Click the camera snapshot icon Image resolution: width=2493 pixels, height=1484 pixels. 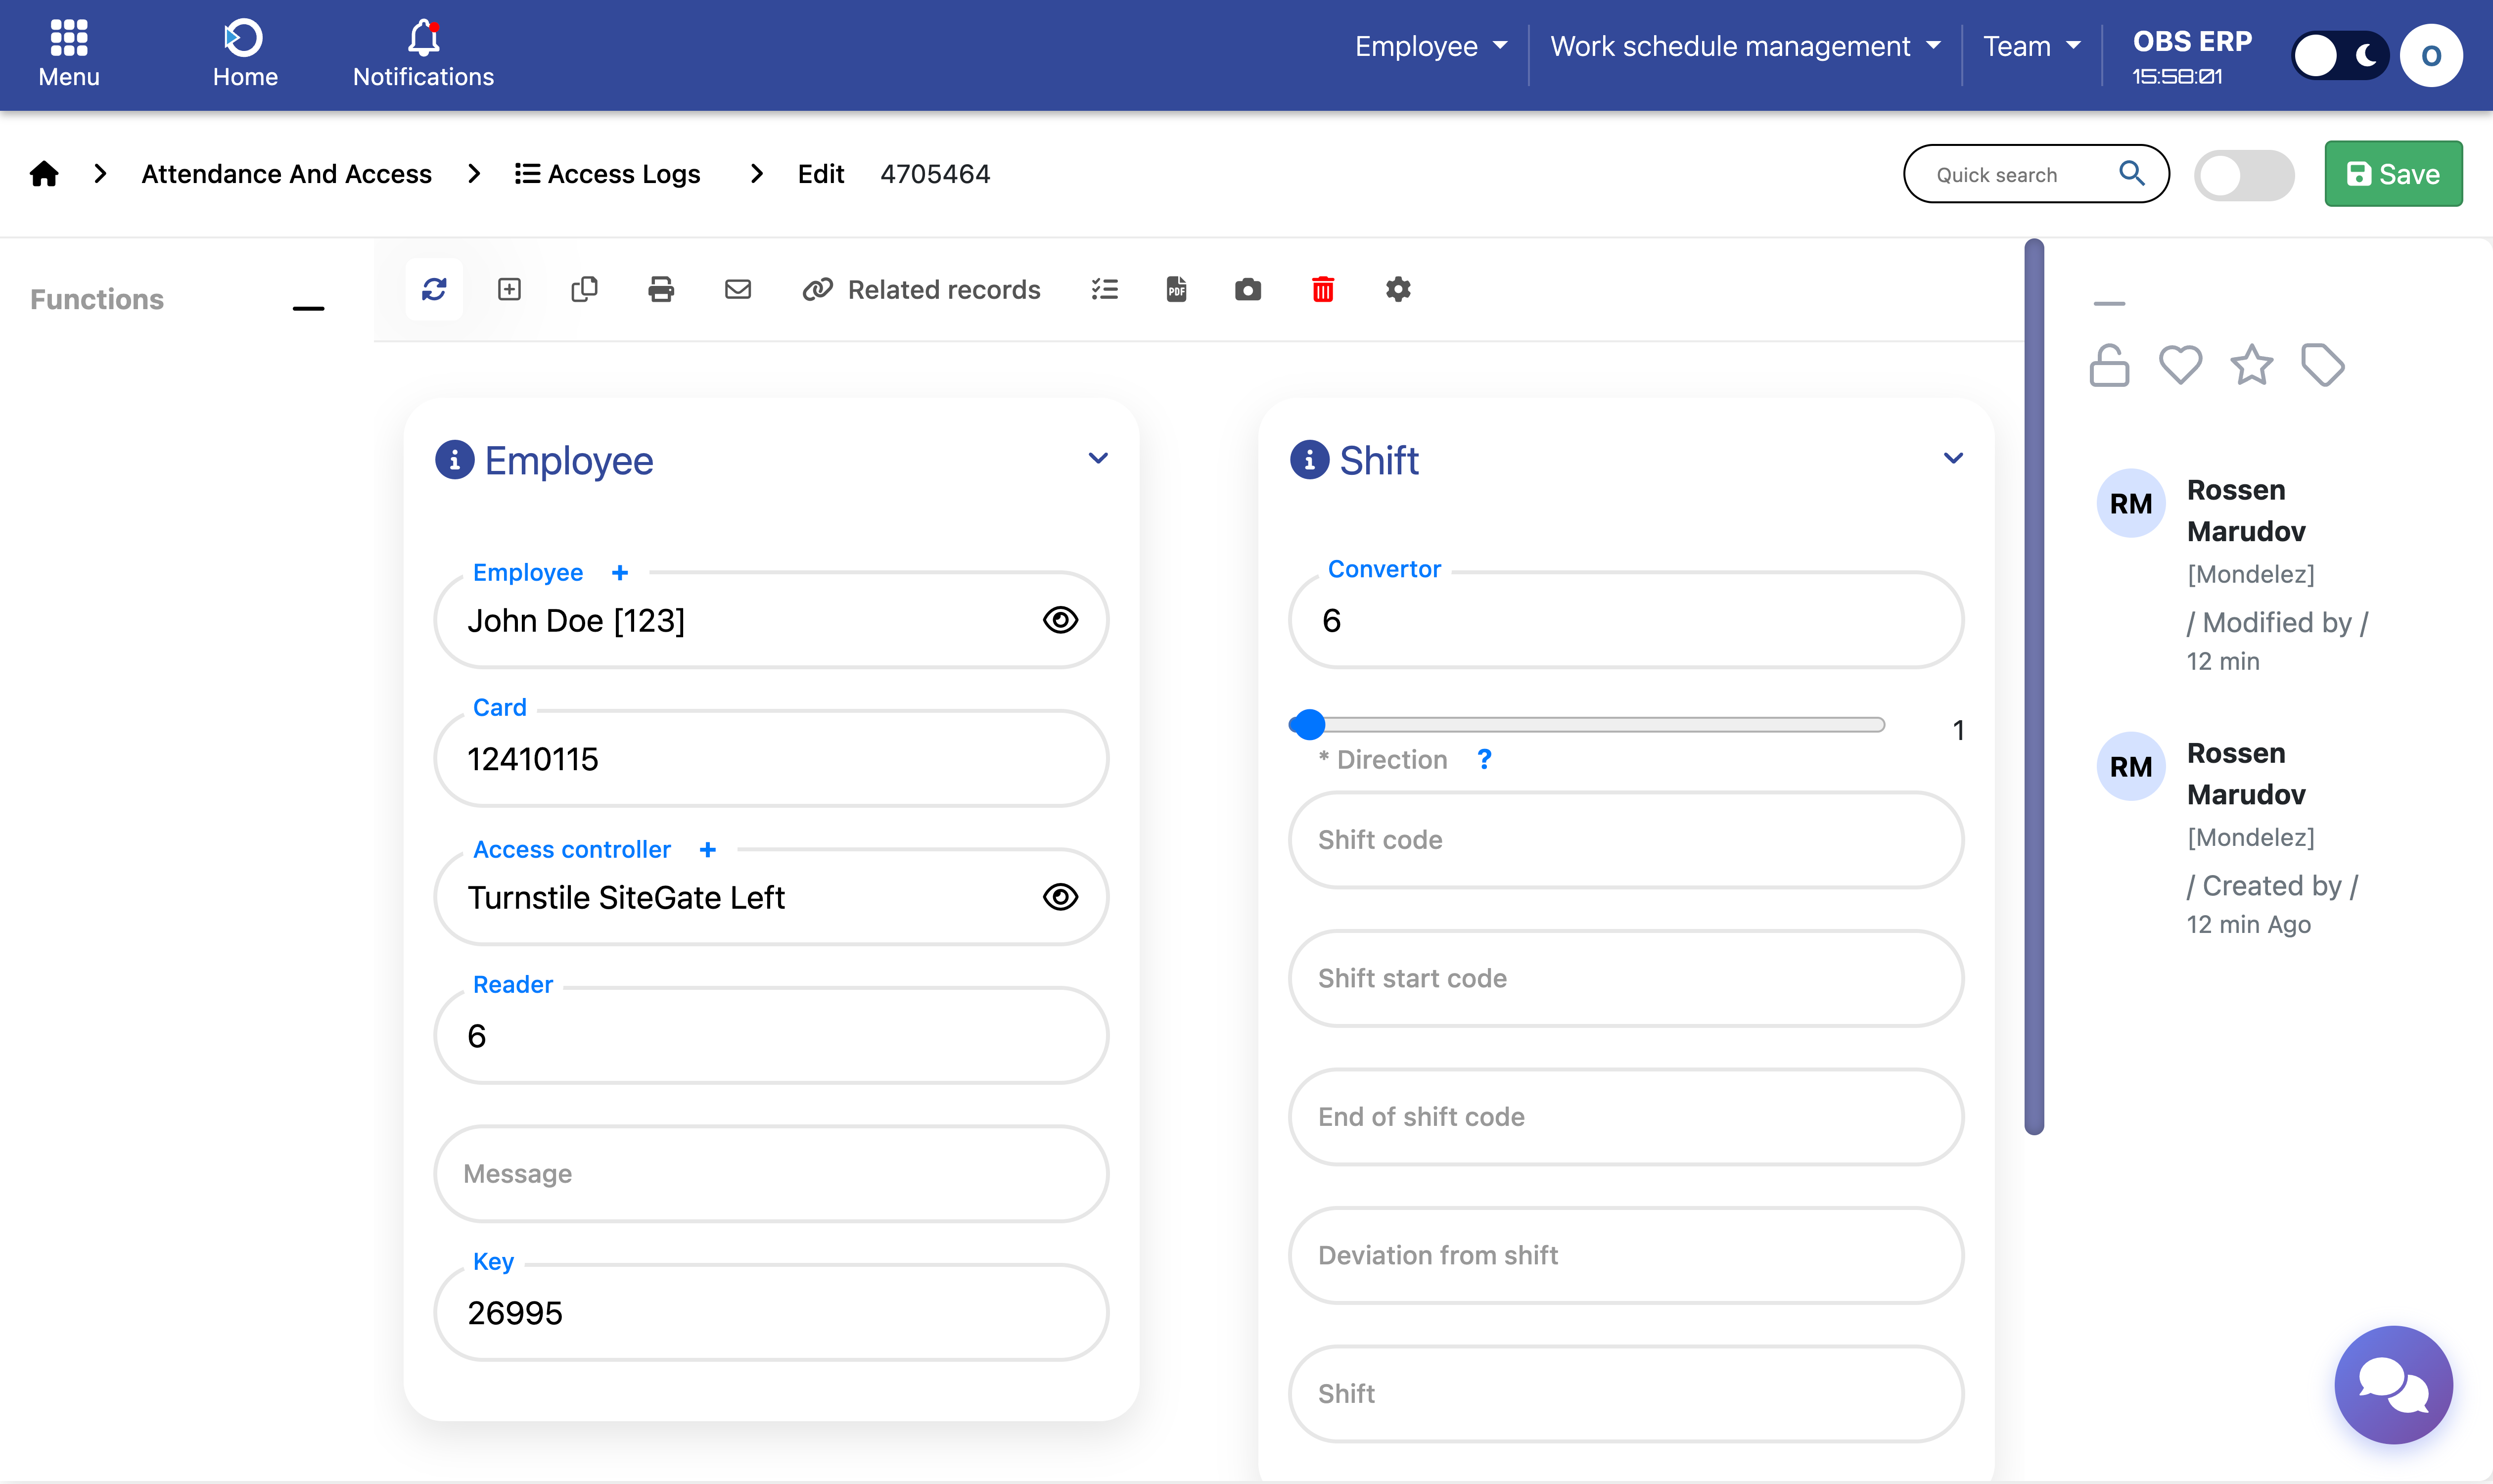pyautogui.click(x=1247, y=290)
